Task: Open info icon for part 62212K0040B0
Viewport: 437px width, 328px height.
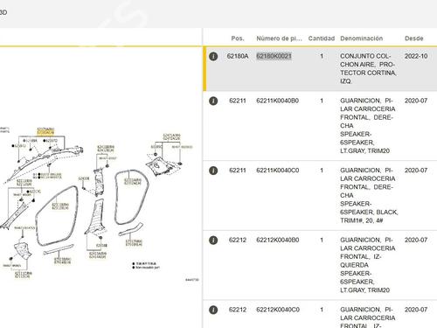Action: pos(213,241)
